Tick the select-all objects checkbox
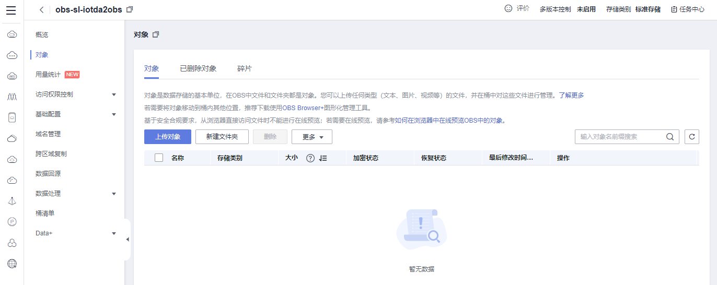This screenshot has height=285, width=717. (x=159, y=158)
